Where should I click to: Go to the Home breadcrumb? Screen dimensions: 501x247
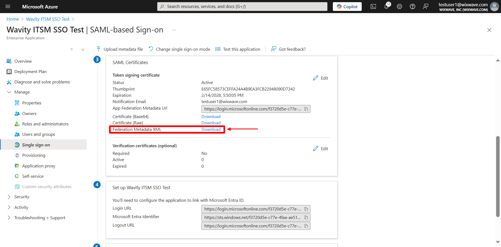click(13, 19)
